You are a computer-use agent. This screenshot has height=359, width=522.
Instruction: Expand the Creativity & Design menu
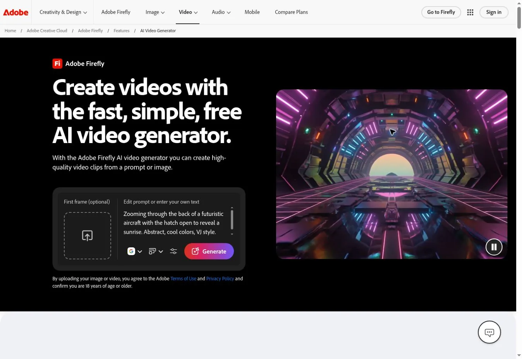click(x=63, y=12)
